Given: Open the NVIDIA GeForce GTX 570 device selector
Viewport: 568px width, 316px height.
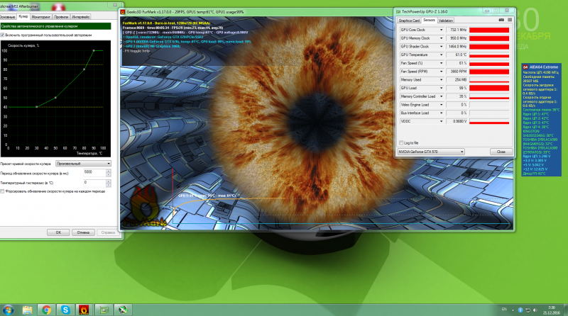Looking at the screenshot, I should [431, 152].
